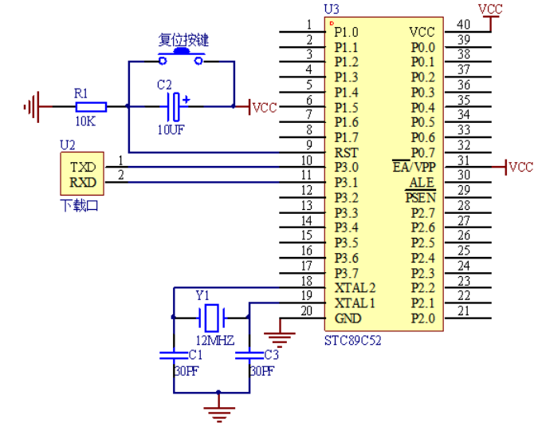Select capacitor C3 symbol
542x435 pixels.
(249, 355)
